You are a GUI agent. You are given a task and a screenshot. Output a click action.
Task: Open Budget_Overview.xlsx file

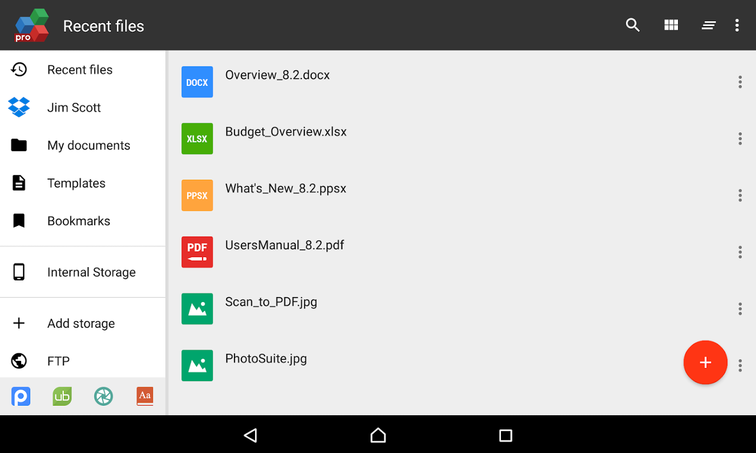point(286,132)
